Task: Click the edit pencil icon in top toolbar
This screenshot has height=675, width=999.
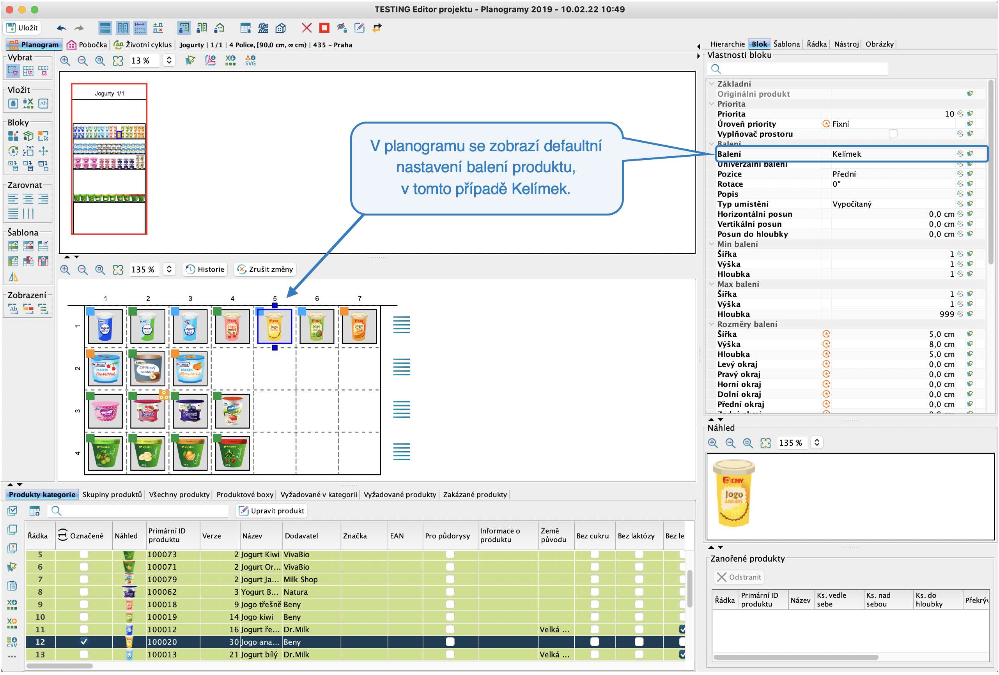Action: [360, 28]
